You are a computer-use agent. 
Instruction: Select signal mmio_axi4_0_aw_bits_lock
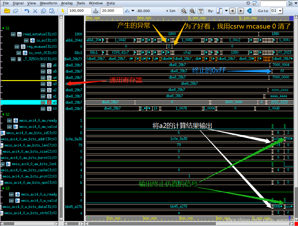(x=34, y=164)
